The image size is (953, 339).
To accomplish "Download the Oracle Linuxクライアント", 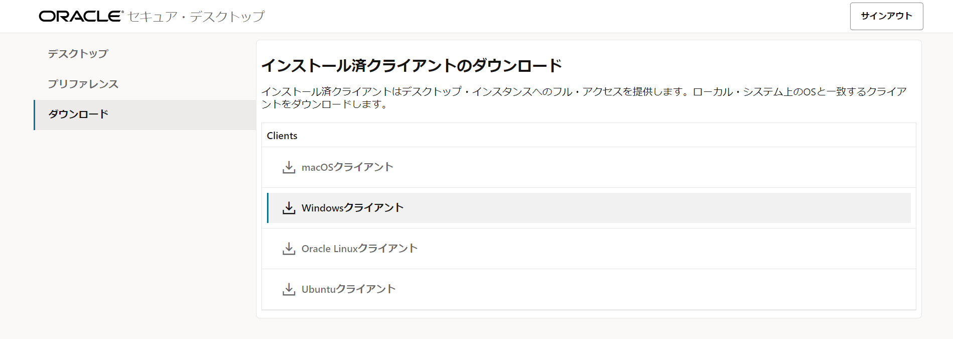I will [x=358, y=248].
